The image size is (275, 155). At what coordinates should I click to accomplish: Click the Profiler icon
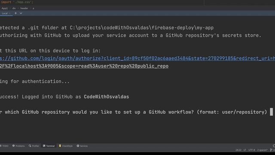pyautogui.click(x=30, y=146)
